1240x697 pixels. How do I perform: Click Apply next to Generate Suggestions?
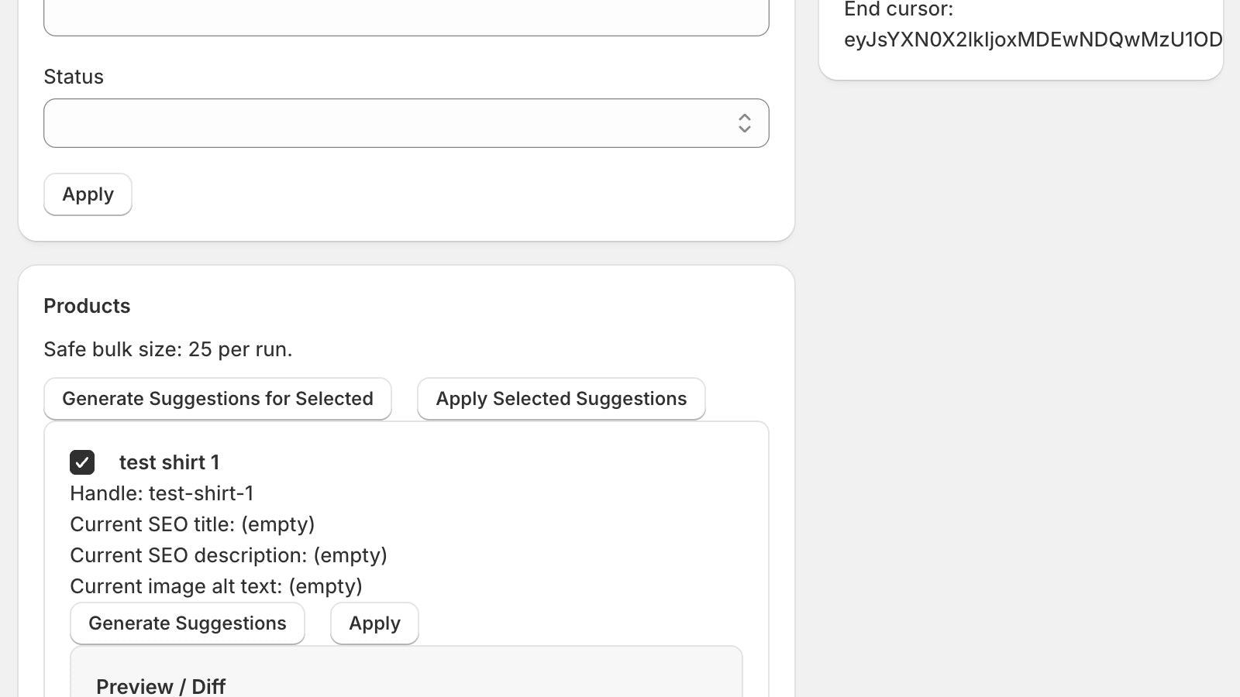point(374,623)
